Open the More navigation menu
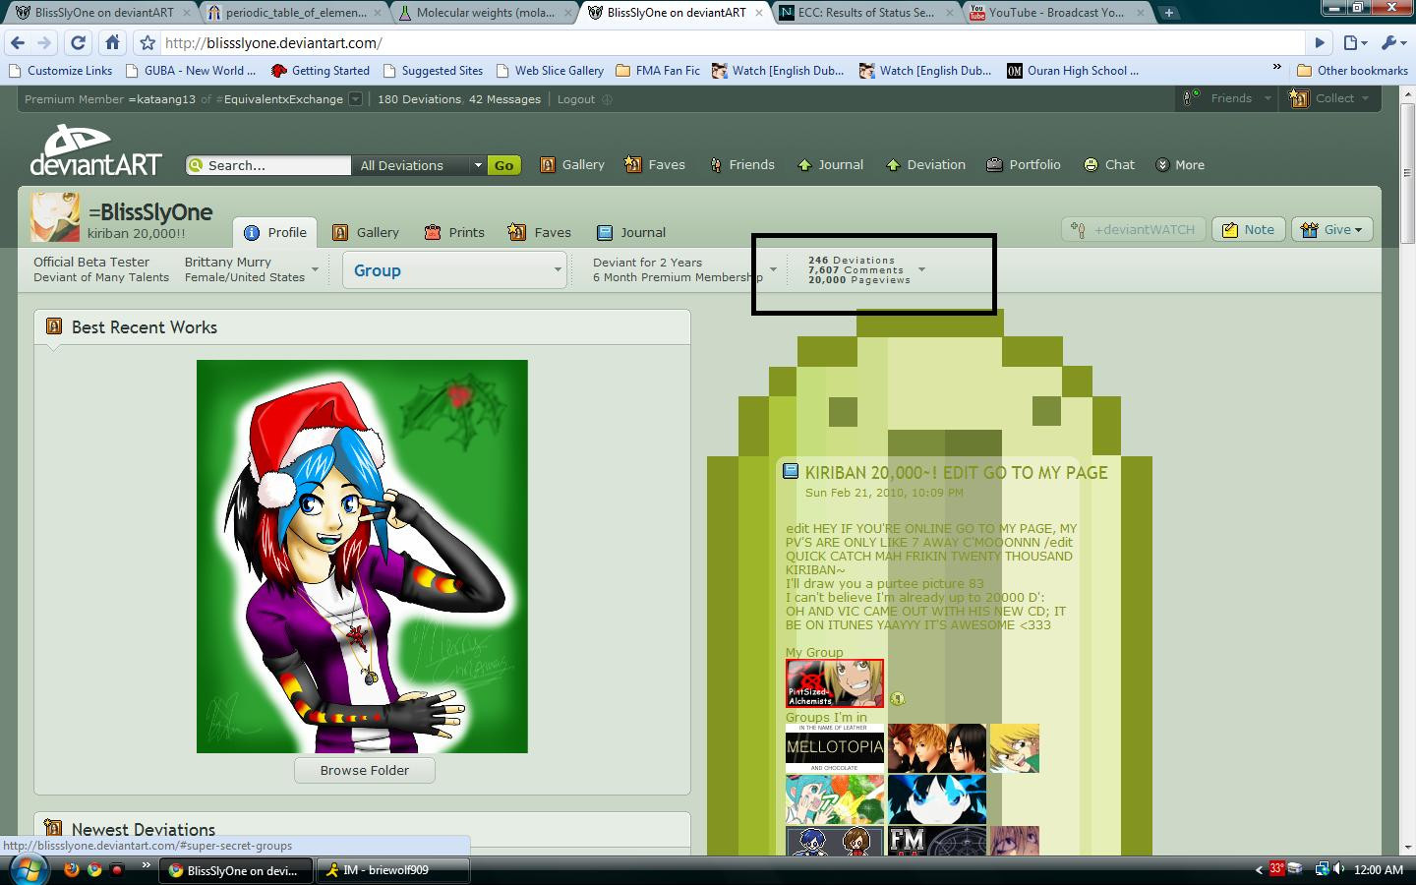This screenshot has height=885, width=1416. [1180, 164]
